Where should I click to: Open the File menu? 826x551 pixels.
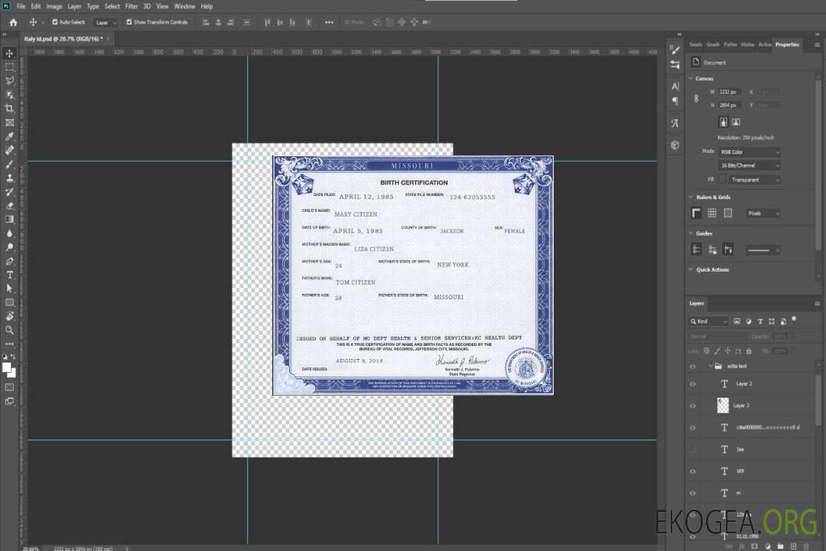click(x=21, y=6)
